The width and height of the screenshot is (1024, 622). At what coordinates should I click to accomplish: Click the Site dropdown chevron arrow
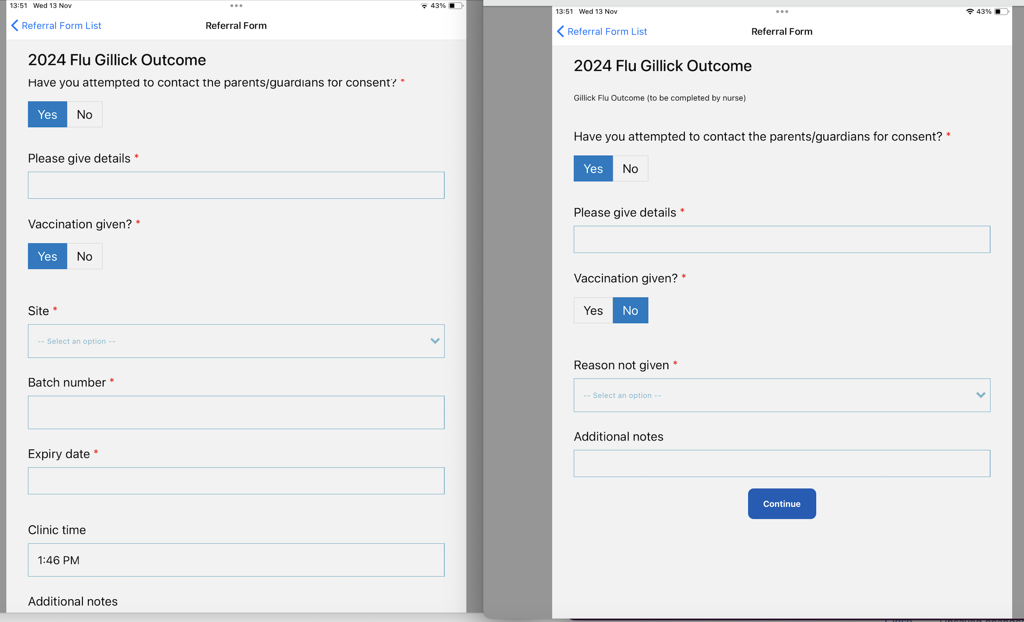[435, 341]
